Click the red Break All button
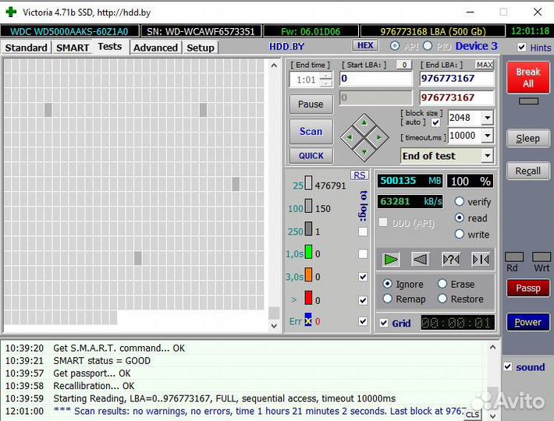Viewport: 554px width, 421px height. click(x=528, y=78)
